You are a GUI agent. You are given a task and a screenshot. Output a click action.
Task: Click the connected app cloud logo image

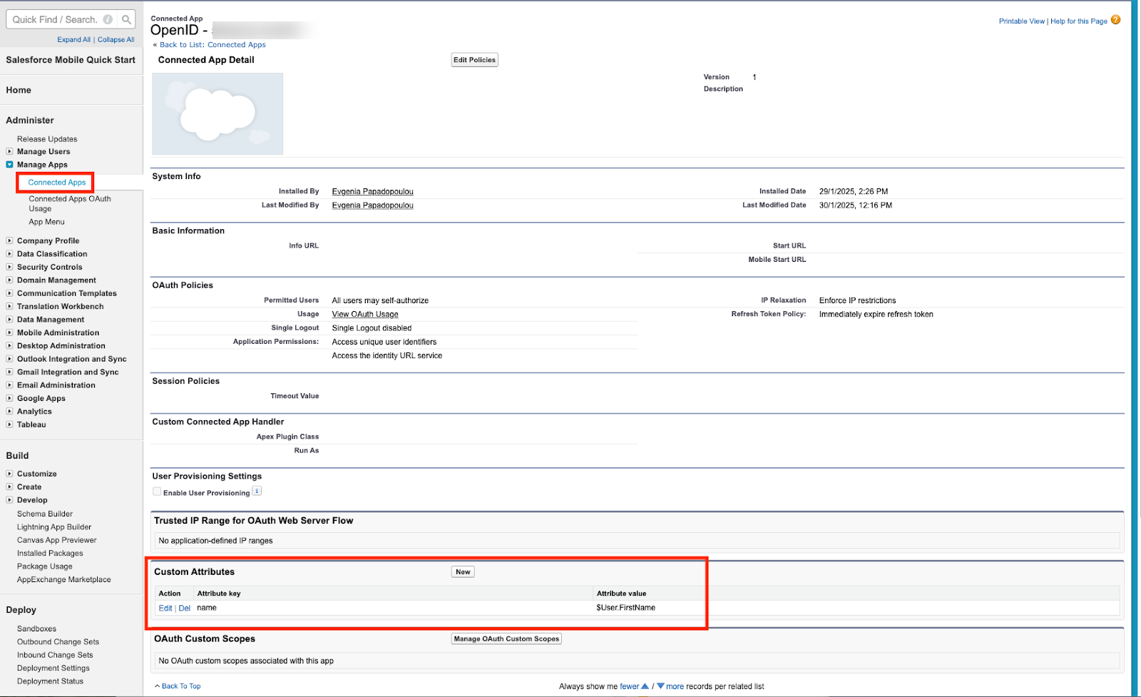click(218, 113)
